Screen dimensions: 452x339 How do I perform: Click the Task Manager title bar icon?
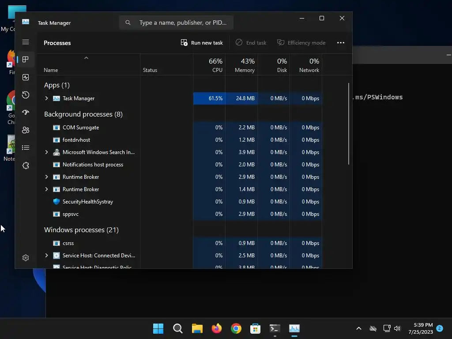coord(26,22)
